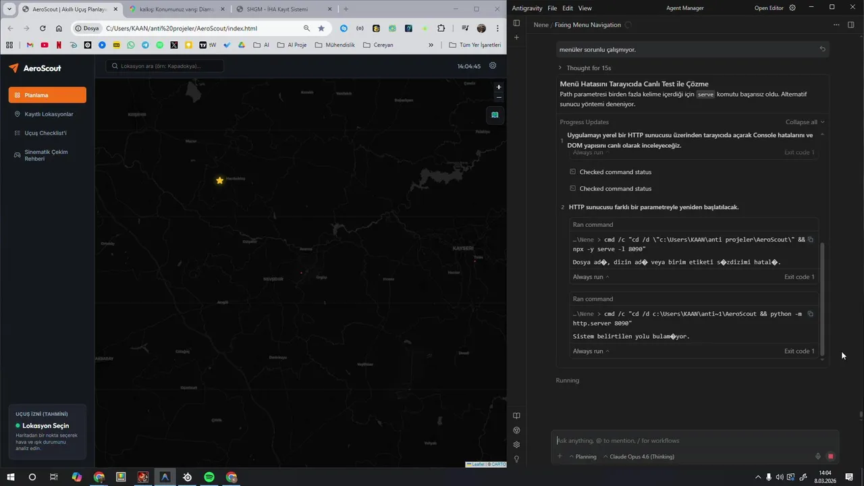The width and height of the screenshot is (864, 486).
Task: Bookmark this page with star icon
Action: tap(321, 28)
